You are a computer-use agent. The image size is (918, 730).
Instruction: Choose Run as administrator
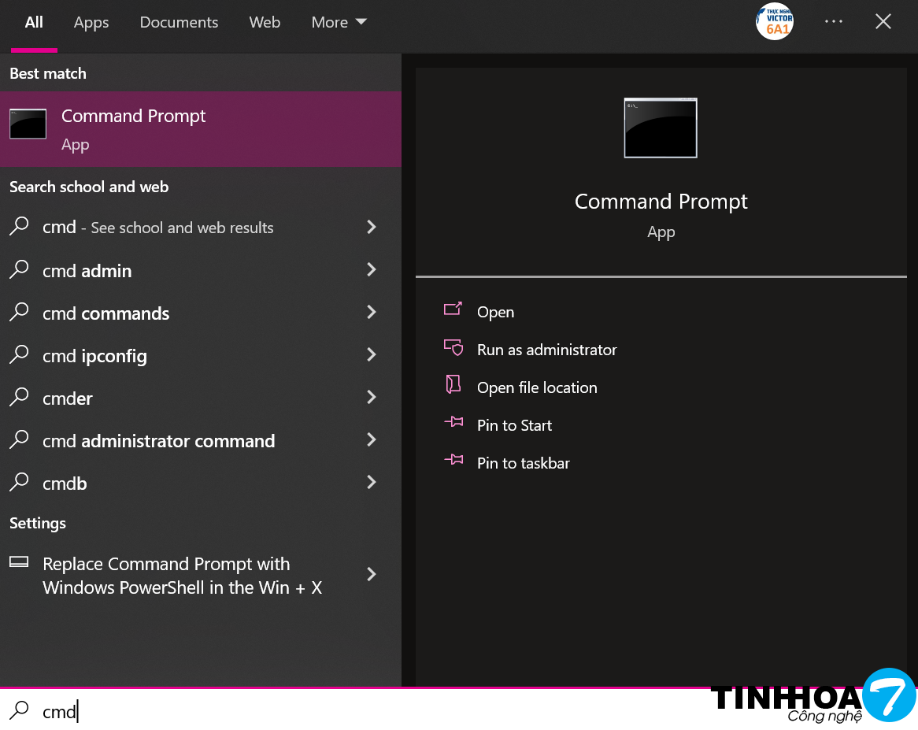point(546,350)
